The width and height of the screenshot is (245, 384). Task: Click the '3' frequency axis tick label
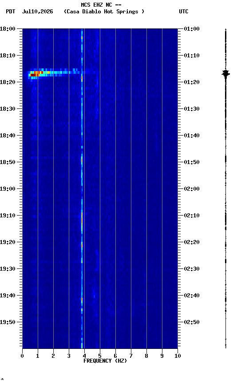point(69,356)
